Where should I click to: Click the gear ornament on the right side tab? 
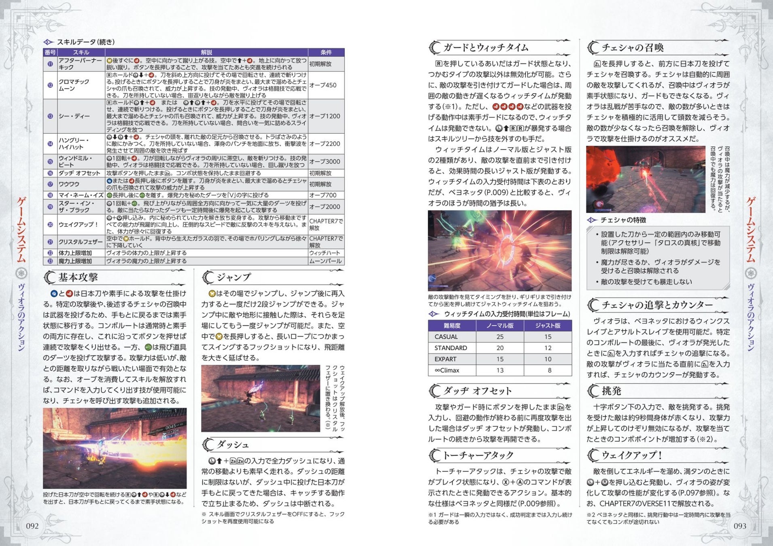(751, 273)
